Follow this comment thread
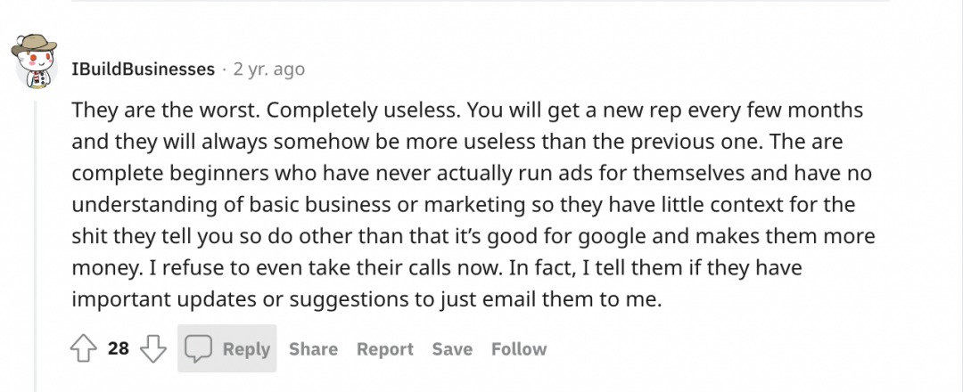Screen dimensions: 963x392 click(x=519, y=349)
